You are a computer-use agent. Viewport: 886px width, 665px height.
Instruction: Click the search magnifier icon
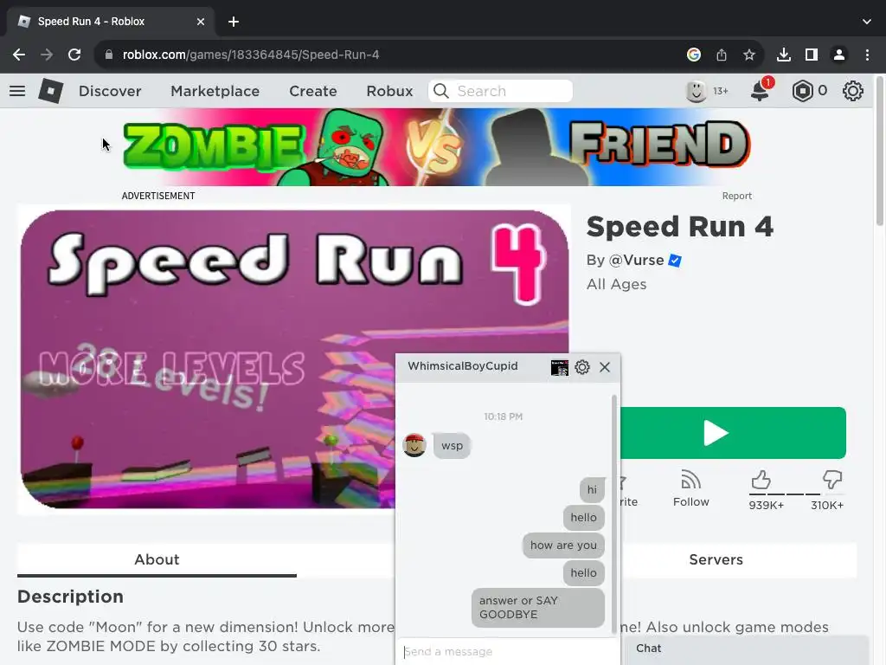tap(441, 91)
